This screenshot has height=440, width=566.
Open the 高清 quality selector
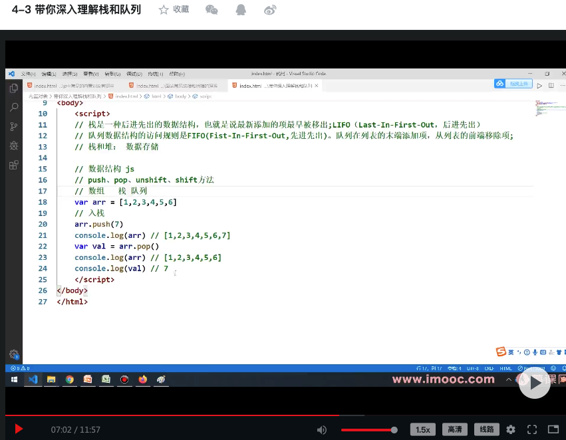point(454,429)
